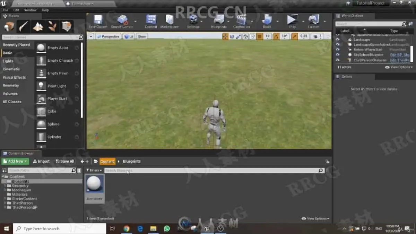
Task: Open the camera speed setting in viewport
Action: pos(317,36)
